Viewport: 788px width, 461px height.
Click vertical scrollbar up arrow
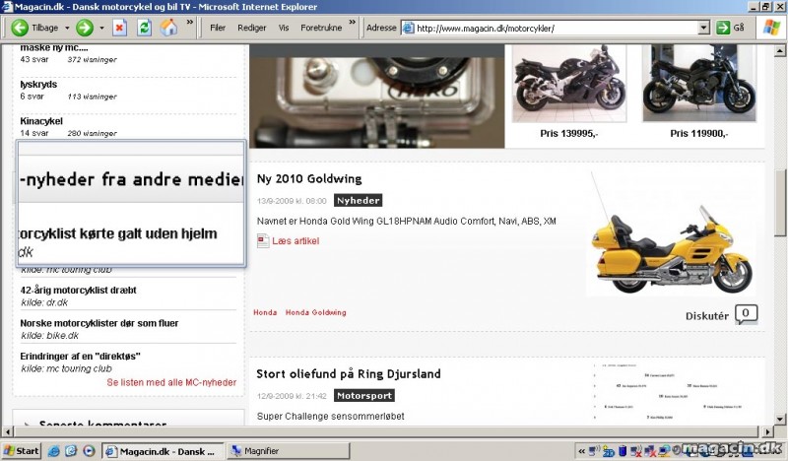click(780, 50)
